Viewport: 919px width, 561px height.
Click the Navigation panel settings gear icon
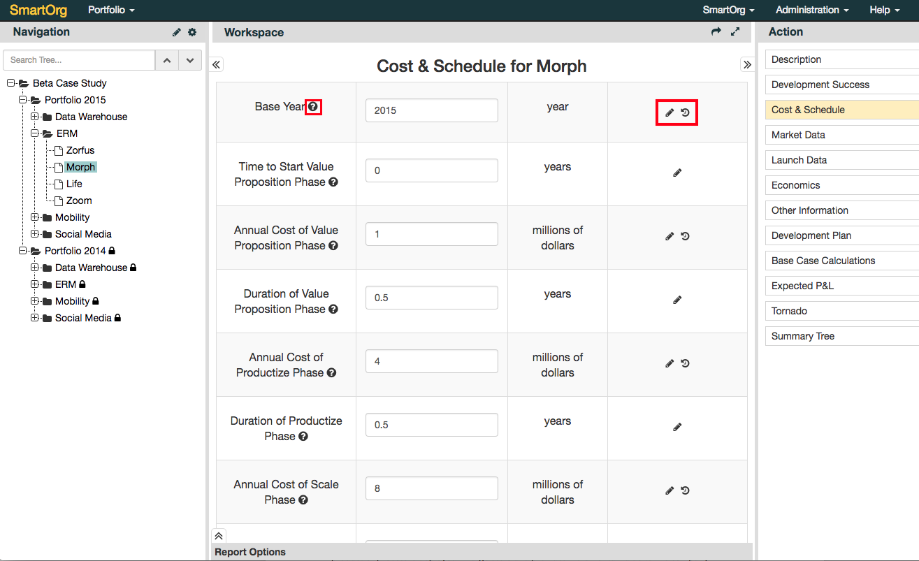tap(192, 32)
